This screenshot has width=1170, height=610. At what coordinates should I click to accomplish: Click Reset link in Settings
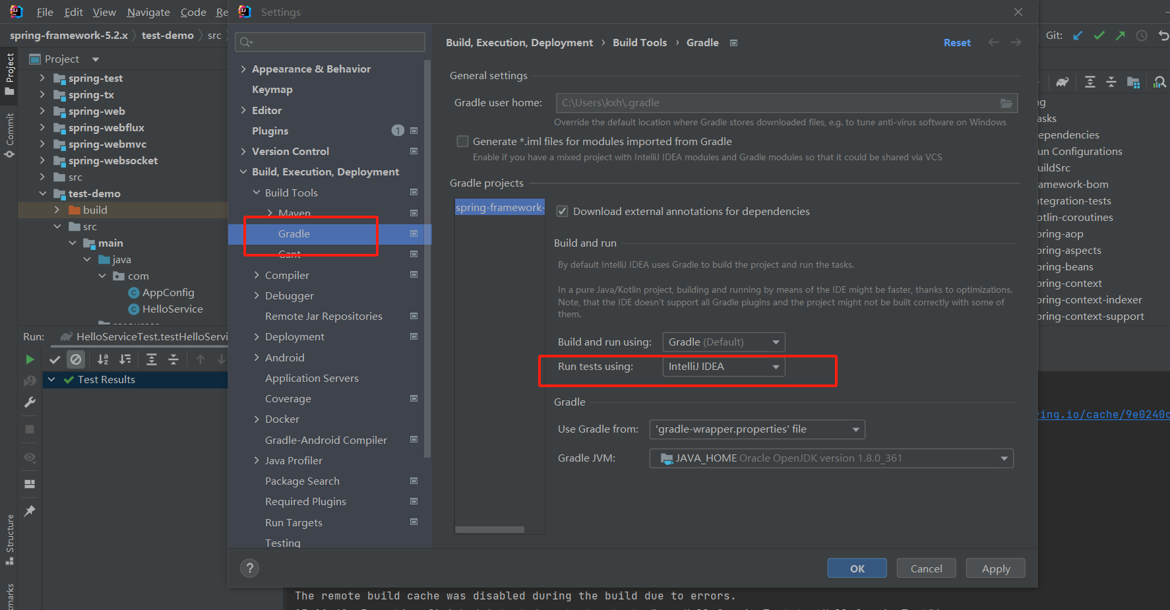coord(957,43)
